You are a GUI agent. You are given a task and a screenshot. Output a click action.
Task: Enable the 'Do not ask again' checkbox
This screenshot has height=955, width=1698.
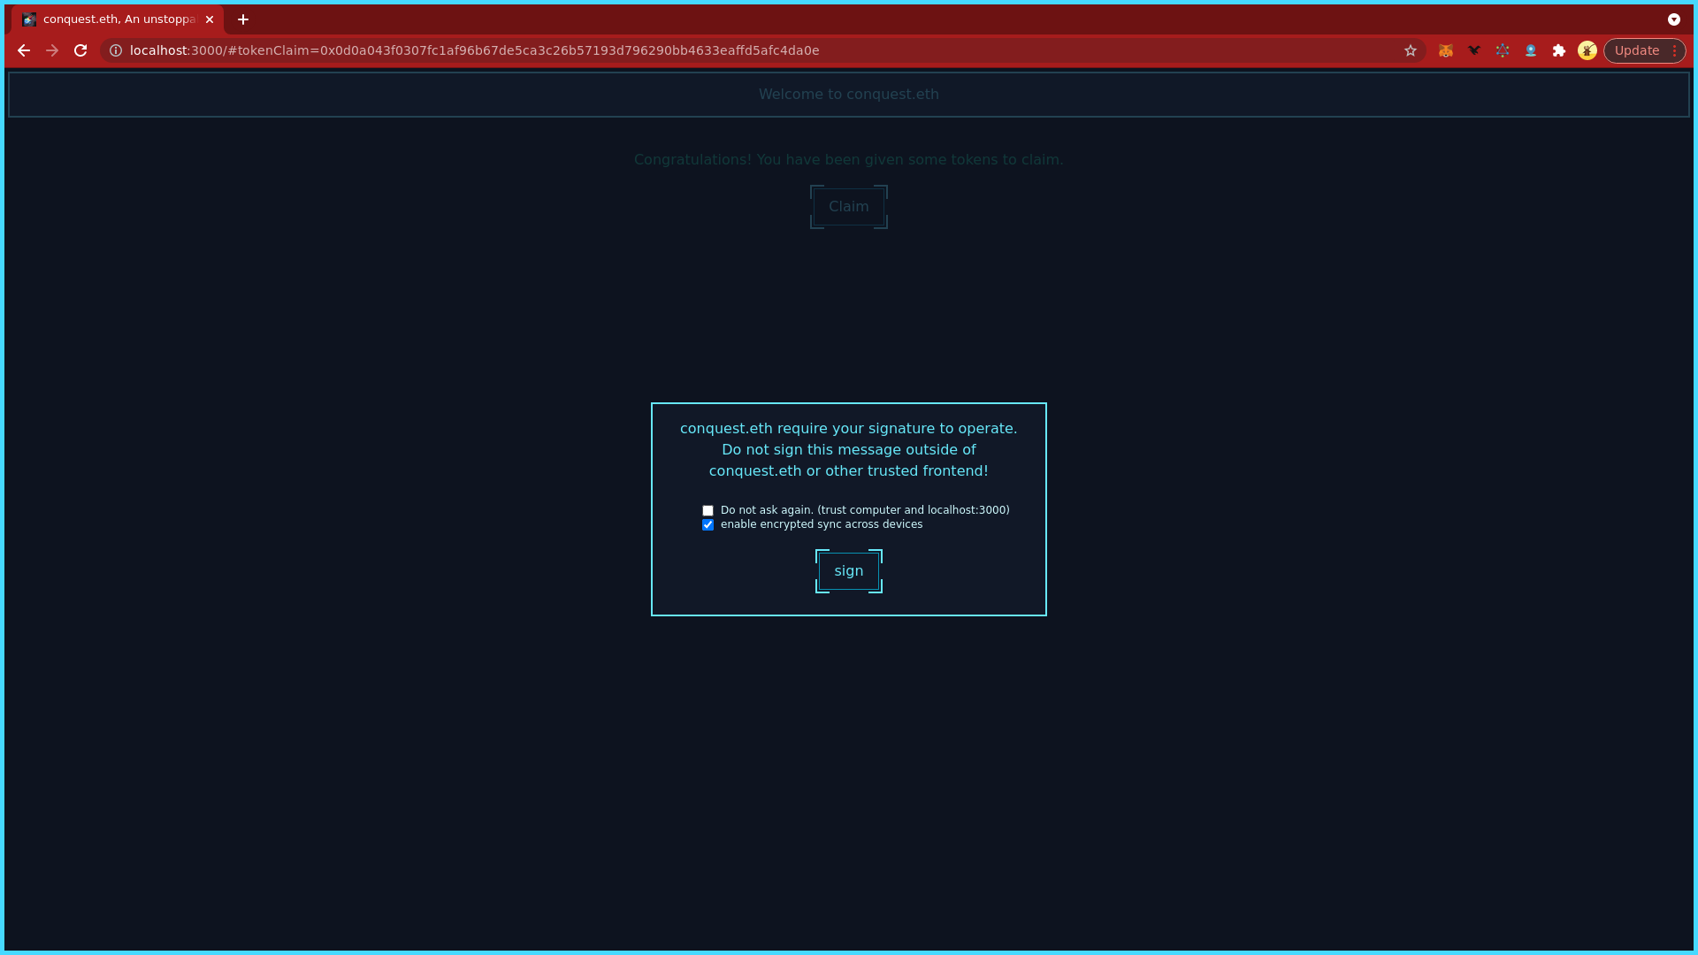click(x=707, y=511)
